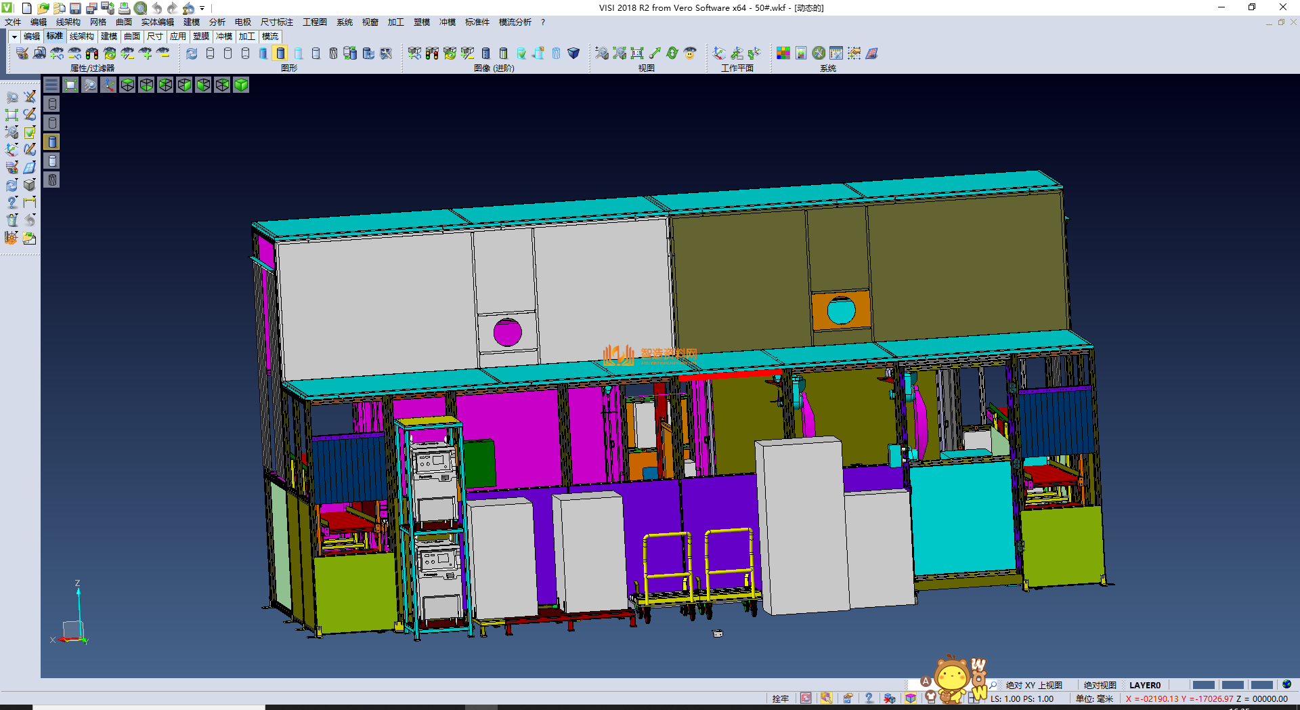Viewport: 1300px width, 710px height.
Task: Open the wrench system settings icon
Action: (819, 53)
